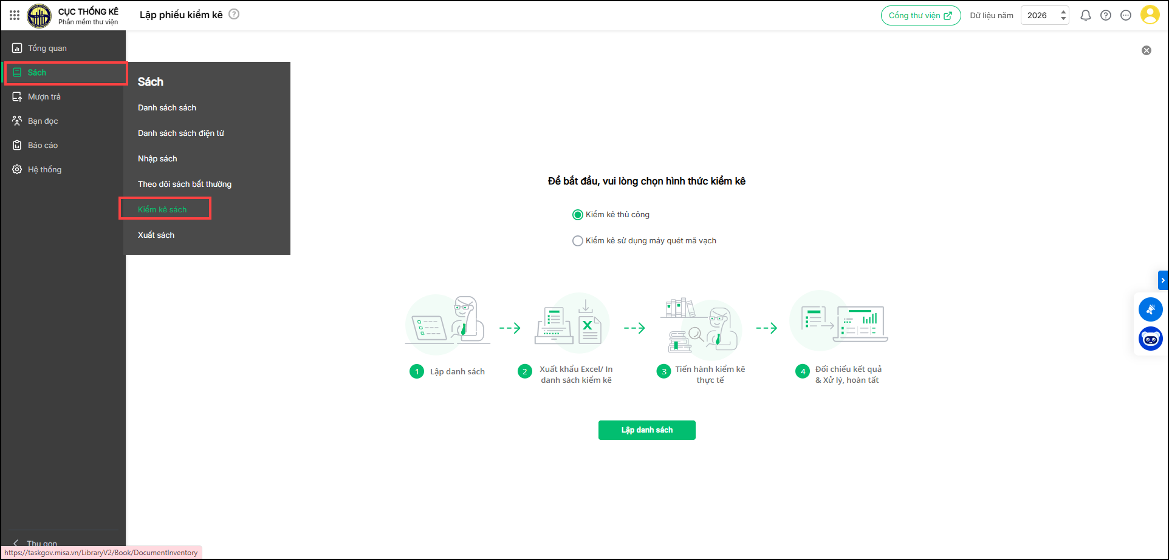Go to Mượn trả in sidebar
This screenshot has height=560, width=1169.
(44, 96)
